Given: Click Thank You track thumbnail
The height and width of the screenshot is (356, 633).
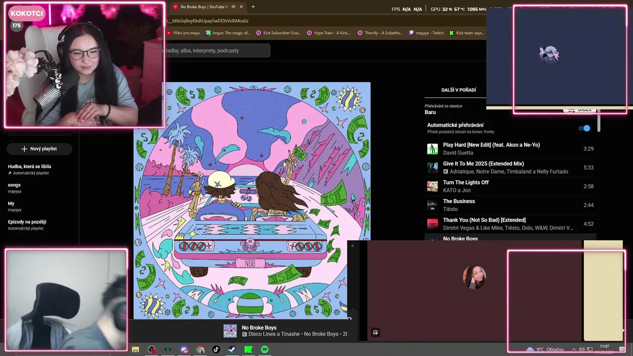Looking at the screenshot, I should [x=433, y=224].
